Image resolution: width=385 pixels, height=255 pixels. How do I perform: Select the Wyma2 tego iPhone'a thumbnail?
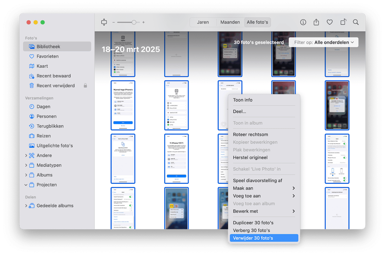click(123, 105)
